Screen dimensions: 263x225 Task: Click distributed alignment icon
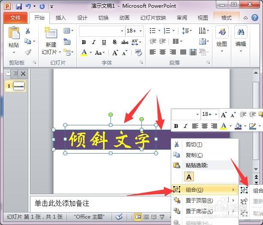pos(193,52)
